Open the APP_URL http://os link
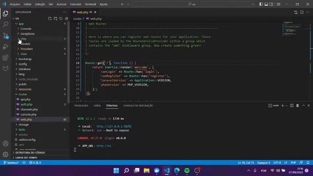The image size is (313, 176). [104, 146]
